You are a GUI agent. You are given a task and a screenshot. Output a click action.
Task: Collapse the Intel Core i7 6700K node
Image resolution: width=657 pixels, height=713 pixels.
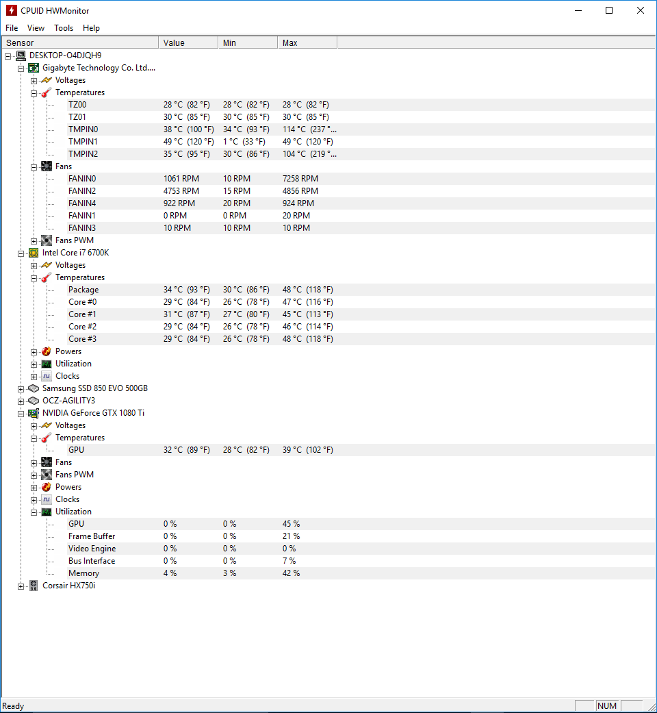(x=21, y=253)
